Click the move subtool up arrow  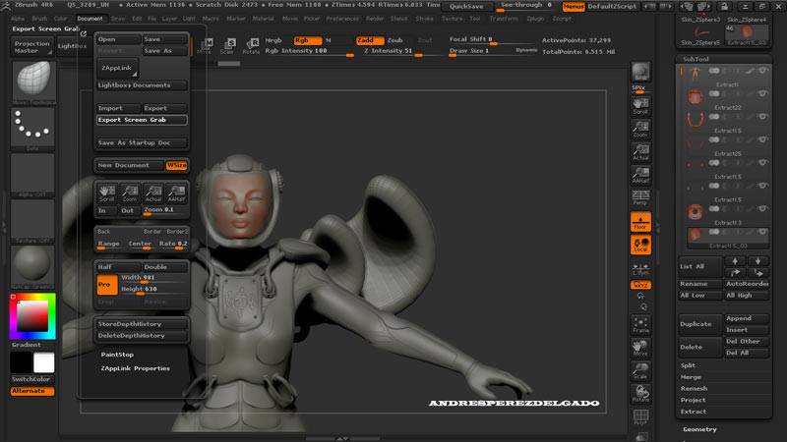coord(735,261)
